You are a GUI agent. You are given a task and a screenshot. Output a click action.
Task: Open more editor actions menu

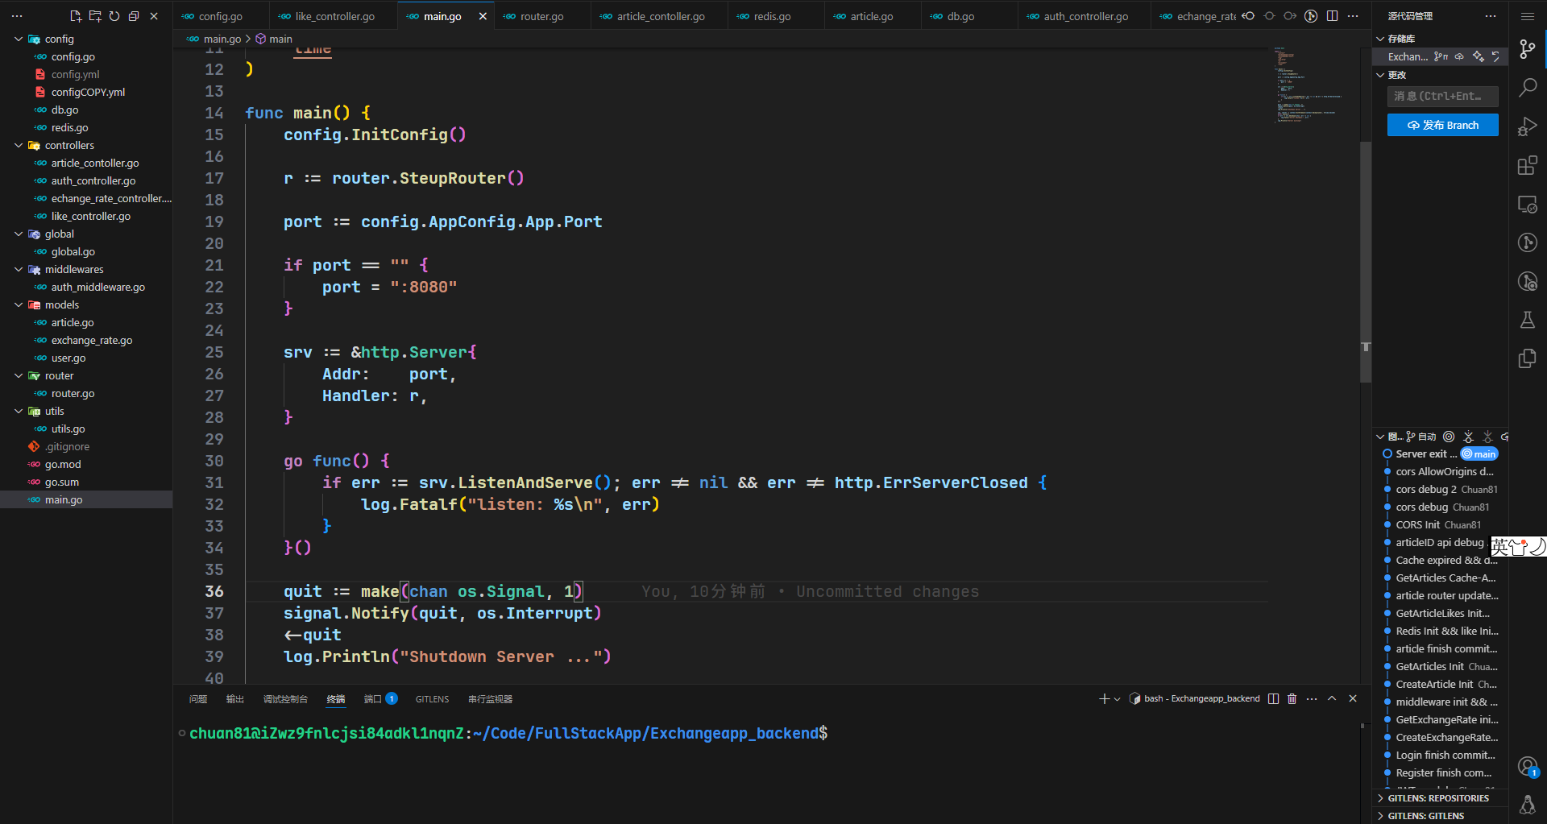pyautogui.click(x=1353, y=16)
